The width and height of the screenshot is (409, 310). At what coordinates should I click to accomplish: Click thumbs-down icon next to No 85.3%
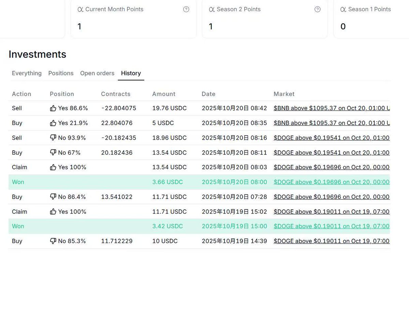(x=53, y=241)
